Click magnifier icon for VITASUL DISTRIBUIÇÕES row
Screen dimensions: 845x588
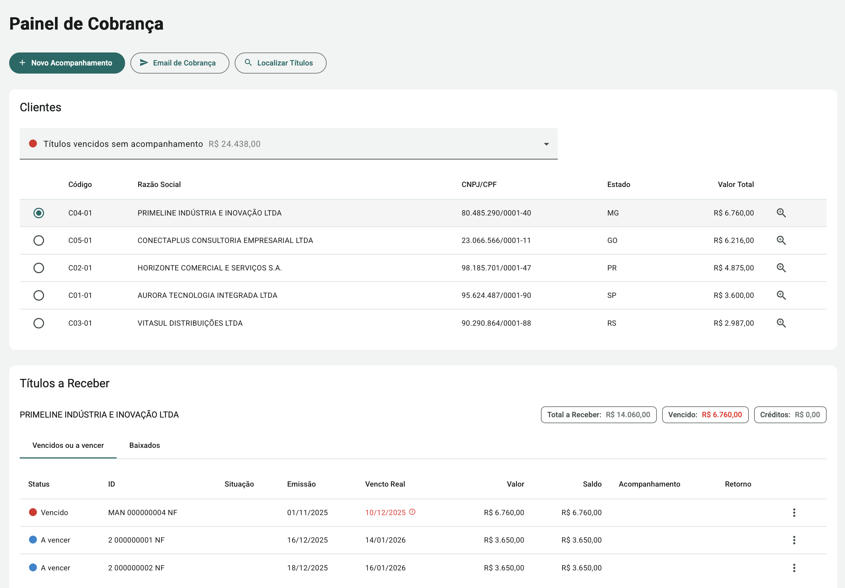click(x=781, y=323)
